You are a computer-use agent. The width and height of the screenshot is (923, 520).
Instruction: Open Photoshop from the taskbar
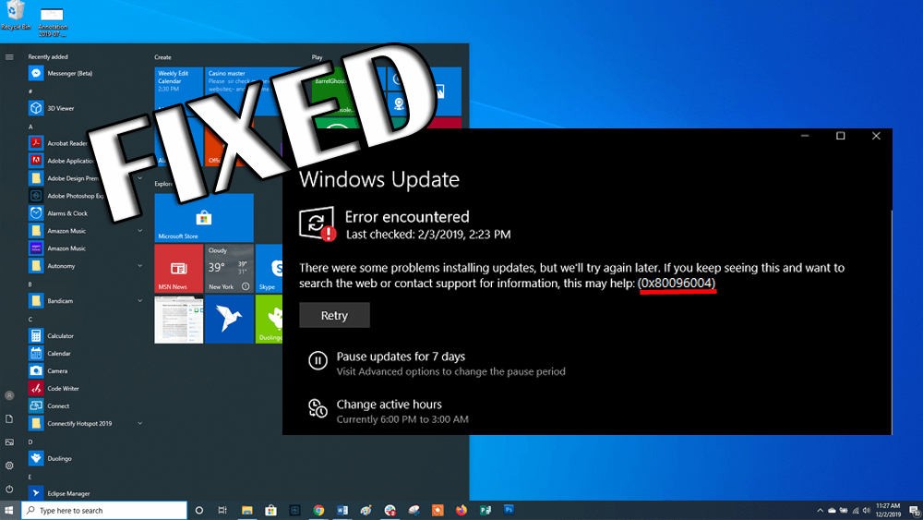click(509, 510)
